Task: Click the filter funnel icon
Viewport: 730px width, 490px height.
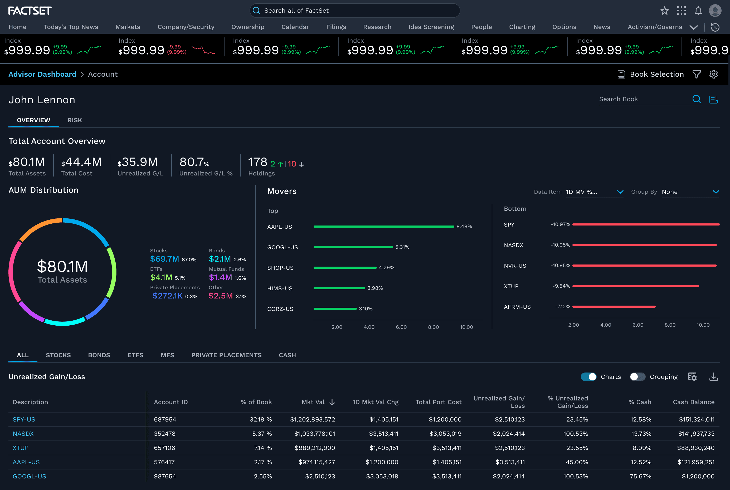Action: pos(697,74)
